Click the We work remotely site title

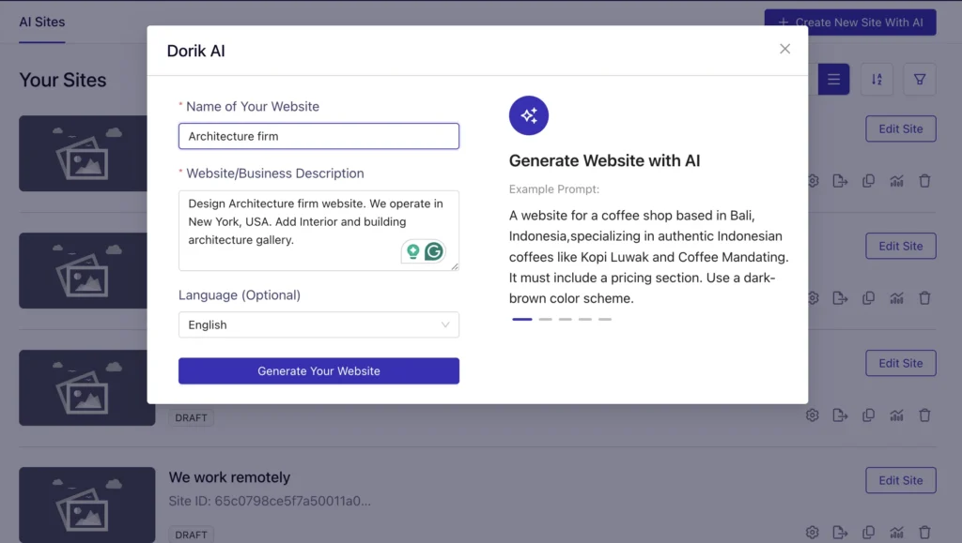(229, 477)
